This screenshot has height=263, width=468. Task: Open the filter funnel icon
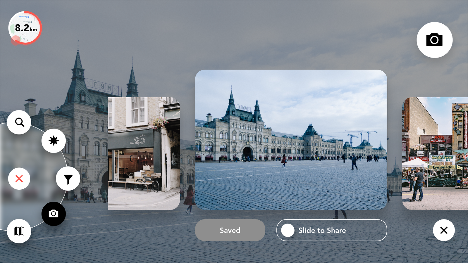(x=68, y=179)
